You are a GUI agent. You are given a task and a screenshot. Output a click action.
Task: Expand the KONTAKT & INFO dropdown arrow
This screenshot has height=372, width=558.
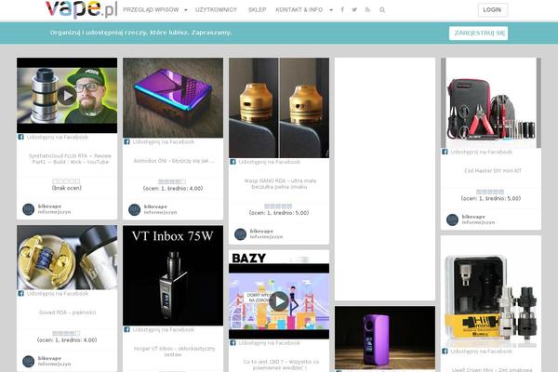click(331, 10)
